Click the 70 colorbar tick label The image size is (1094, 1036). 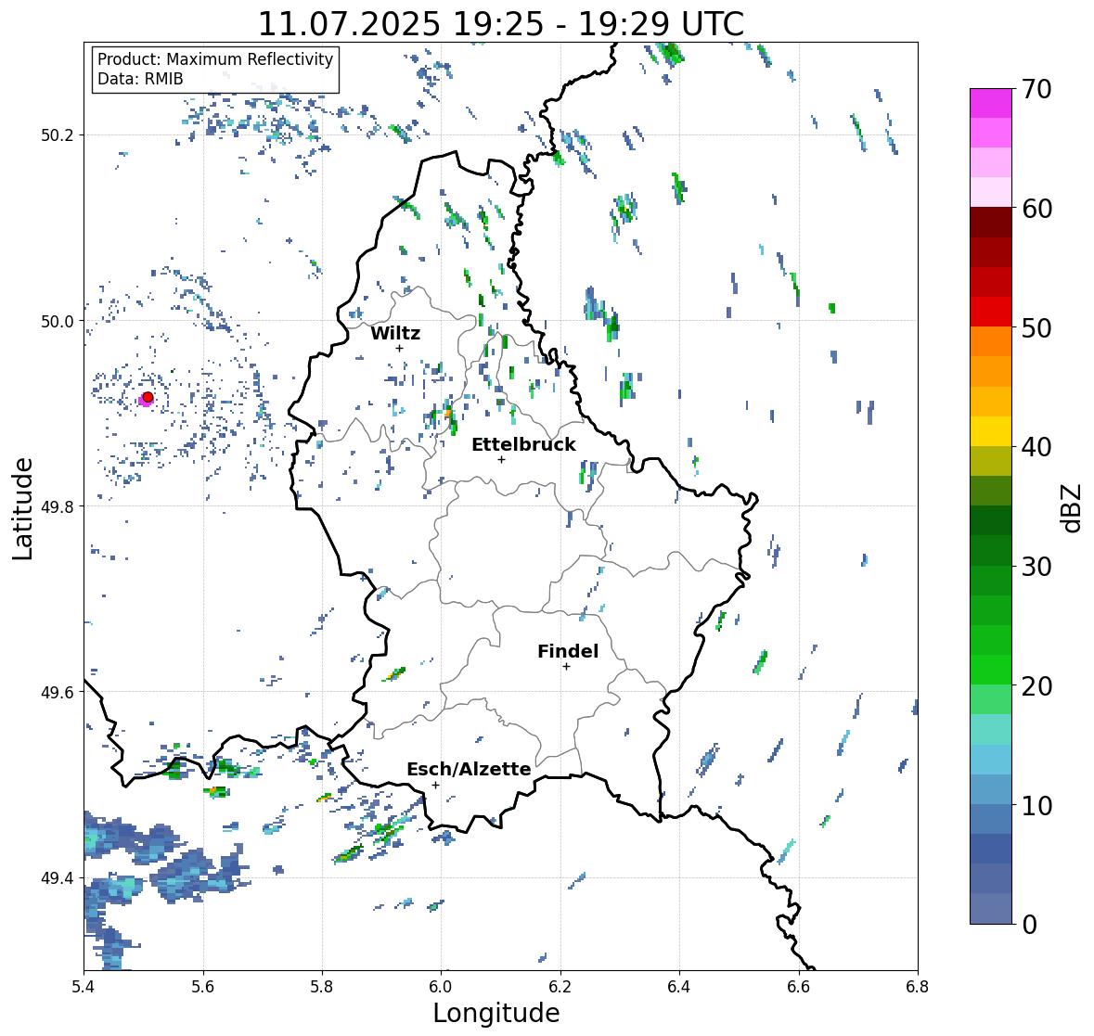pos(1036,89)
